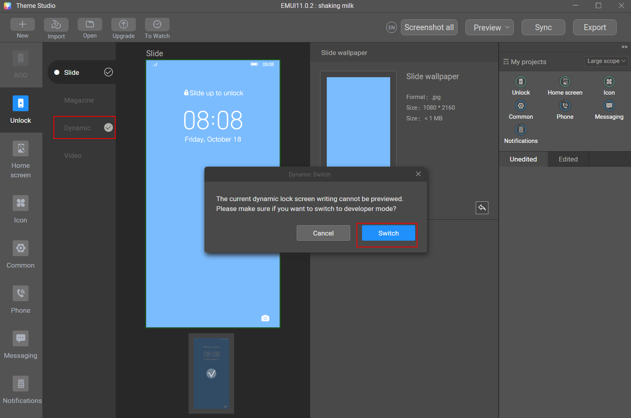Open the Home screen sidebar section
This screenshot has height=418, width=631.
(21, 160)
